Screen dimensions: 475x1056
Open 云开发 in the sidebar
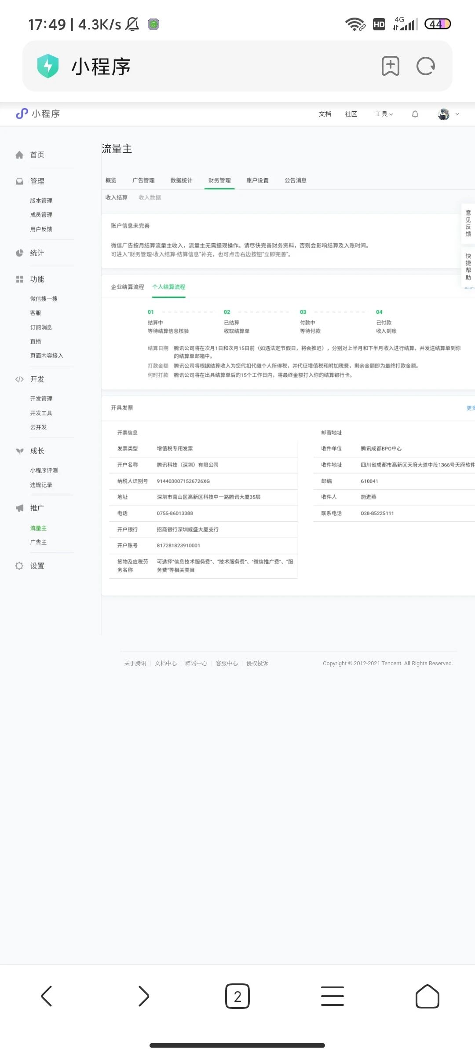38,427
